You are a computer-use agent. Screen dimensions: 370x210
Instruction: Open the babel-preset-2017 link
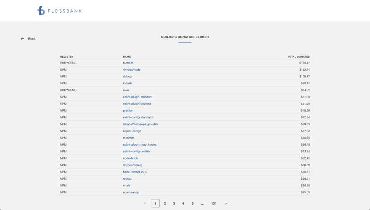click(x=135, y=172)
